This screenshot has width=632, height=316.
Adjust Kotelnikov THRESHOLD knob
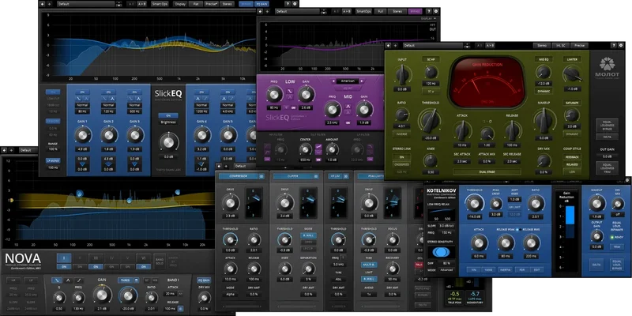coord(473,203)
